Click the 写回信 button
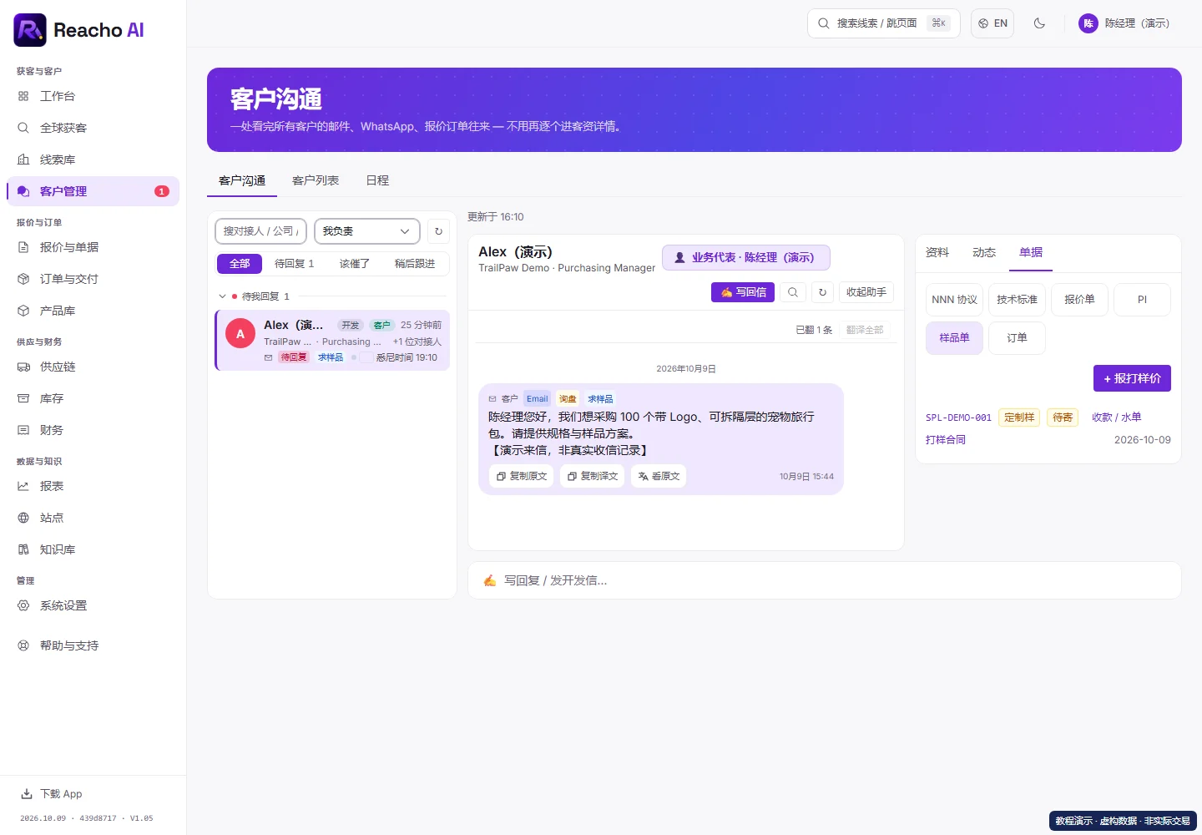Image resolution: width=1202 pixels, height=835 pixels. pos(743,292)
